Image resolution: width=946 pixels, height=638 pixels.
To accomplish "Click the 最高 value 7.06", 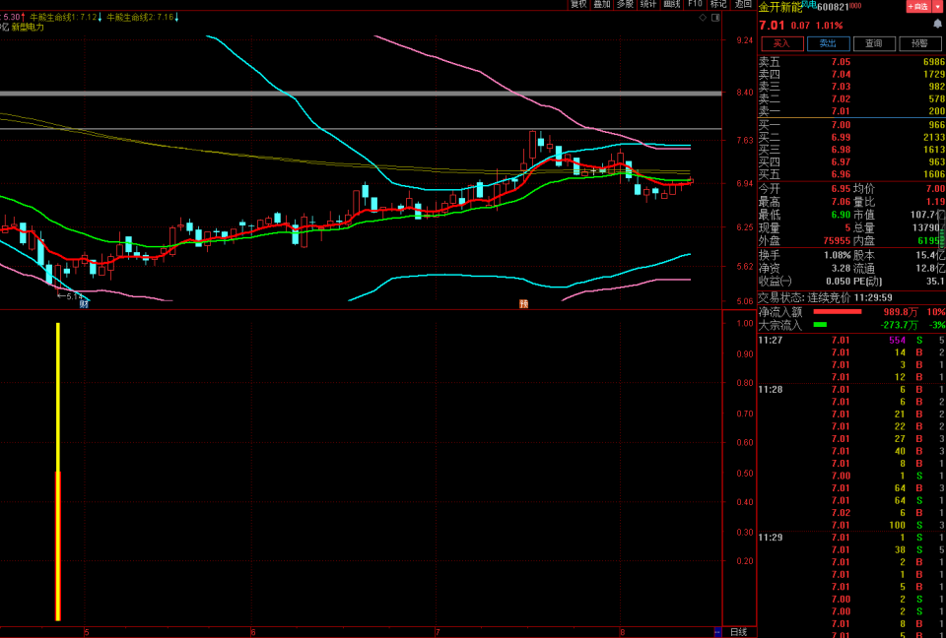I will point(841,202).
